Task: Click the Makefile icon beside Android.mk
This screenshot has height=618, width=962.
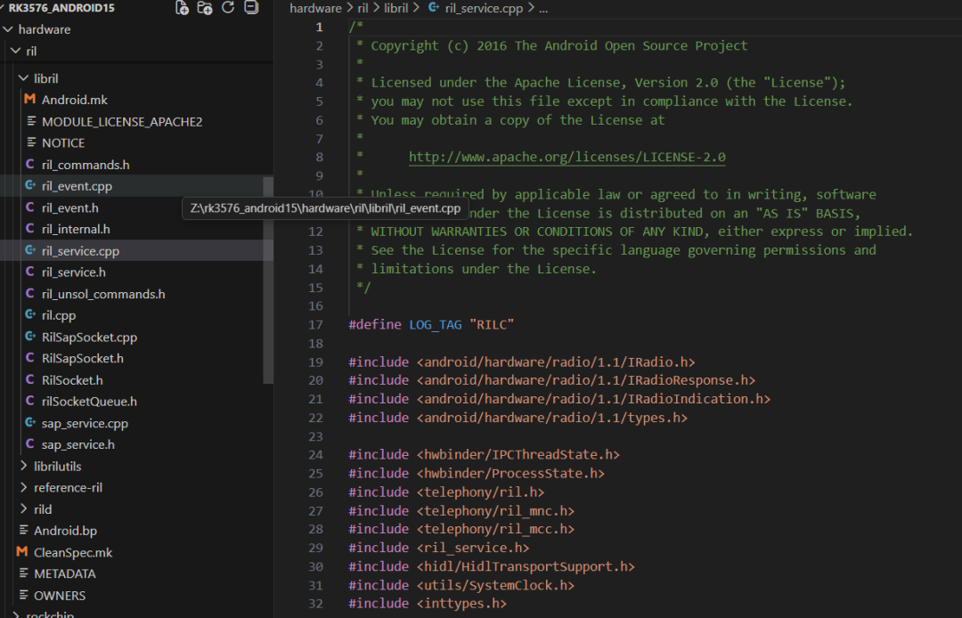Action: [29, 100]
